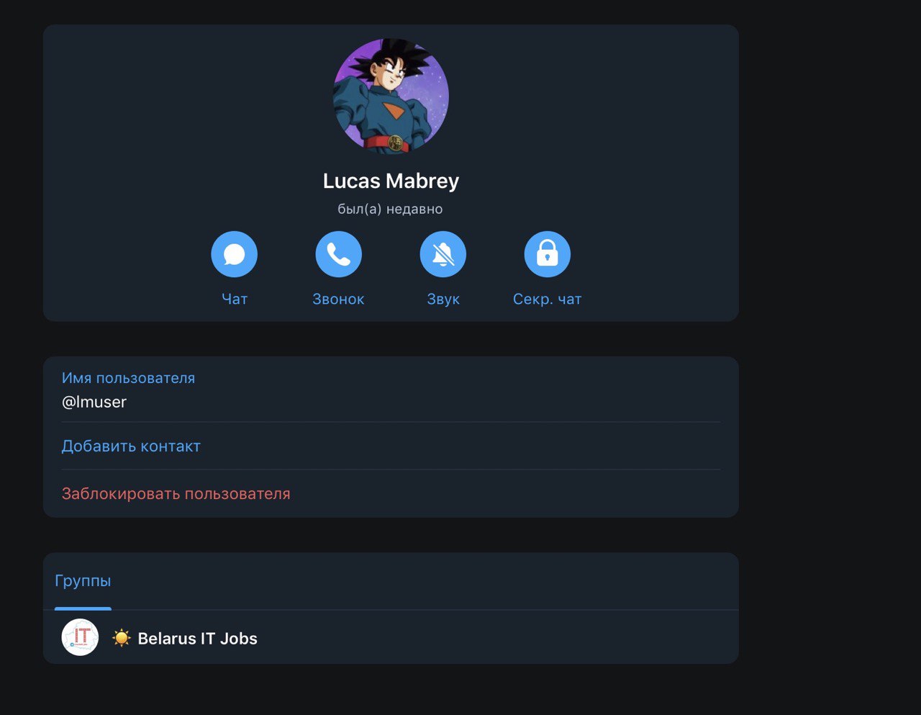Start a secret chat via the padlock icon
This screenshot has width=921, height=715.
548,254
